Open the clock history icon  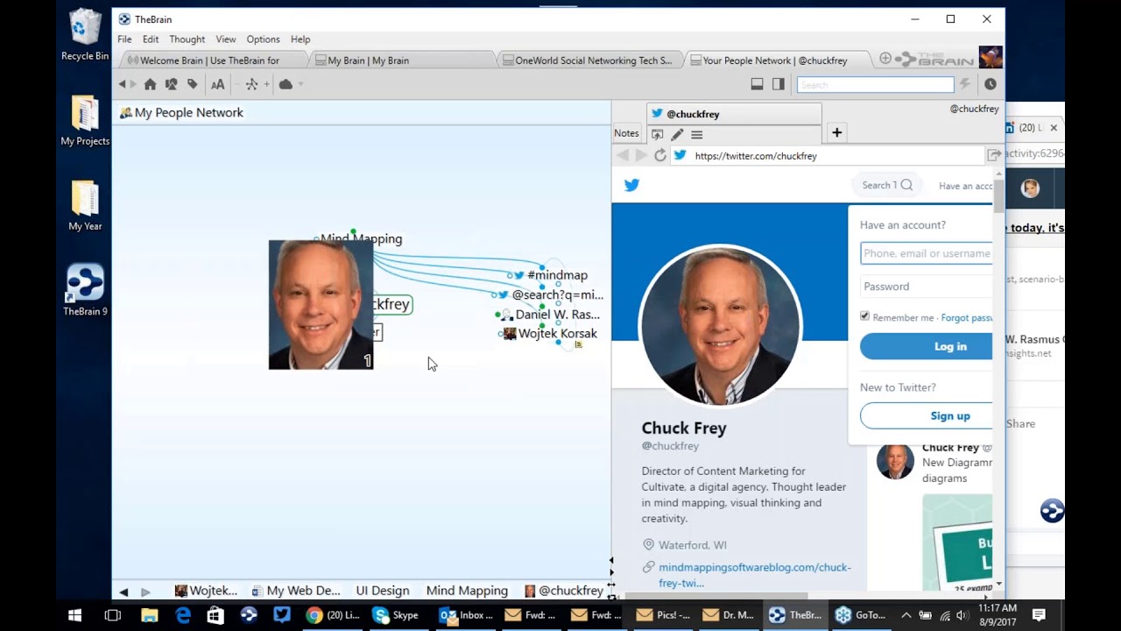point(990,84)
